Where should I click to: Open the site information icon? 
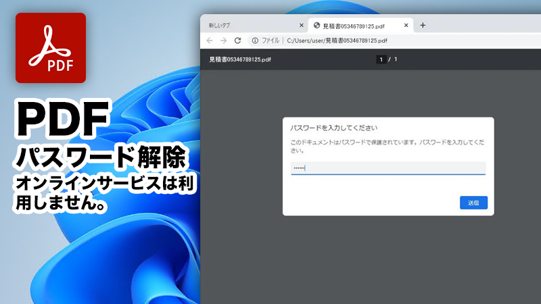[x=254, y=41]
